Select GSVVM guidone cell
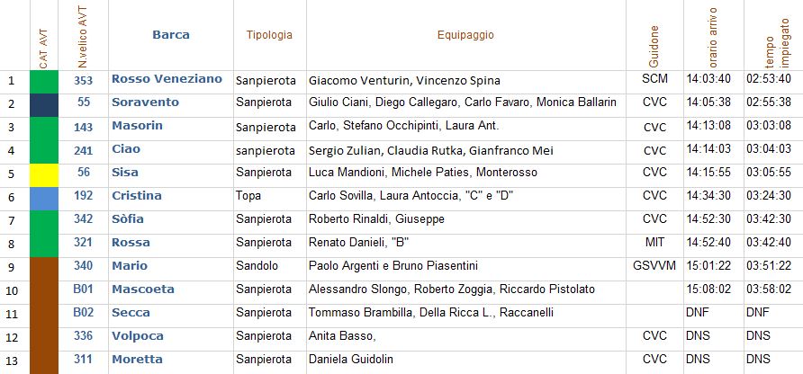Viewport: 803px width, 374px height. point(654,269)
